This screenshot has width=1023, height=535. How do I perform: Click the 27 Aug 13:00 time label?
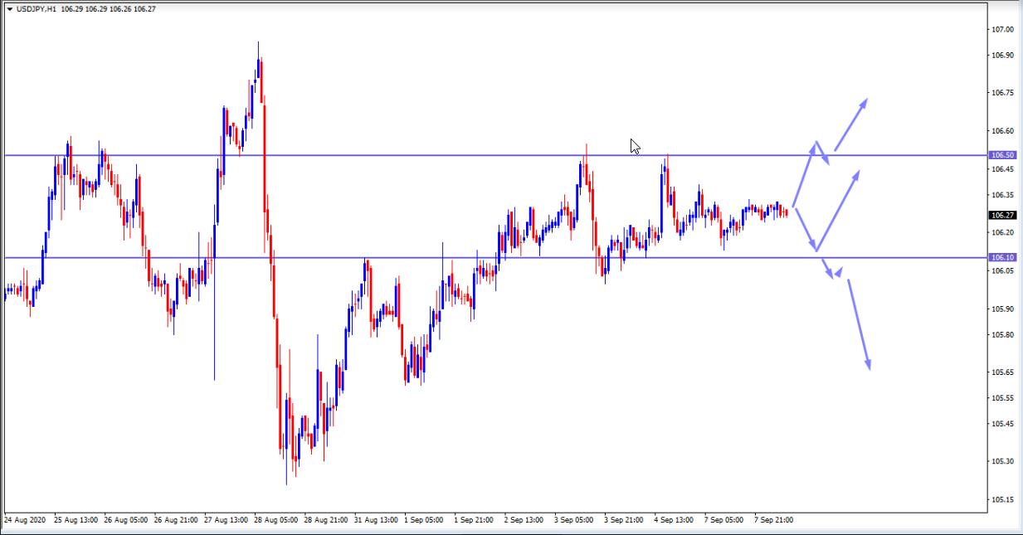pyautogui.click(x=226, y=520)
